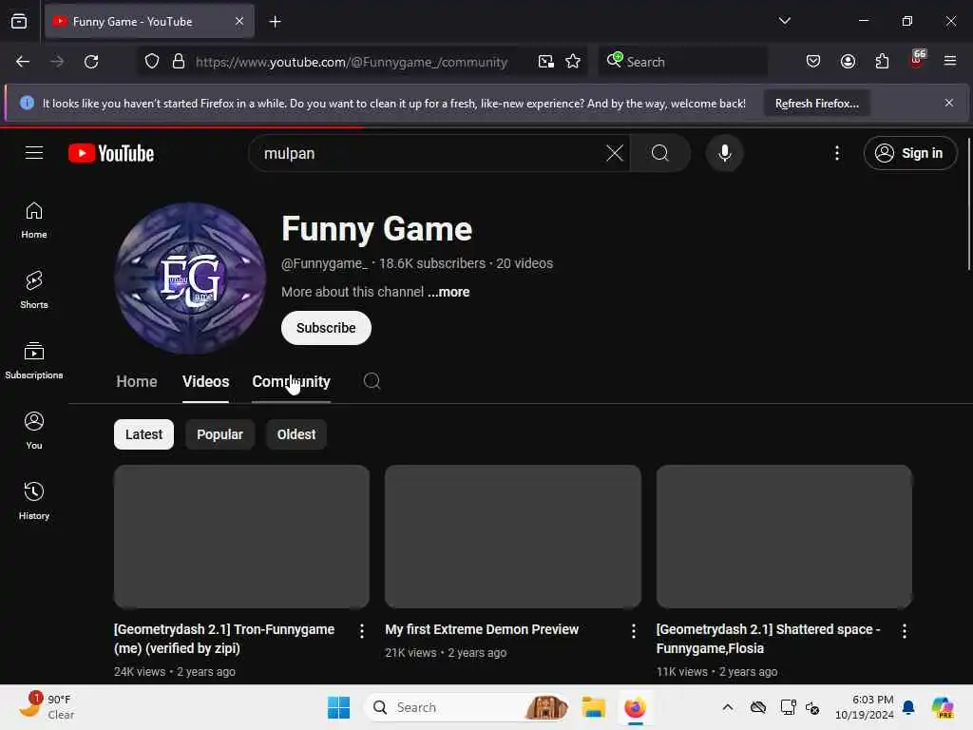The image size is (973, 730).
Task: Expand channel description with ...more
Action: [448, 292]
